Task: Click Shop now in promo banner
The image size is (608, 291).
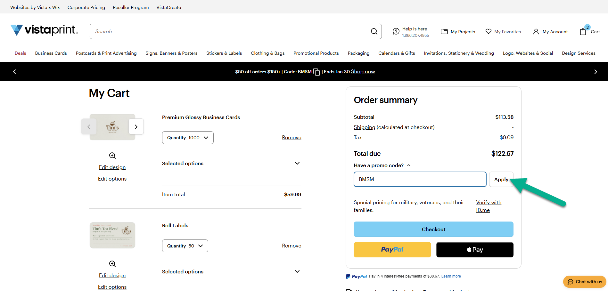Action: coord(363,72)
